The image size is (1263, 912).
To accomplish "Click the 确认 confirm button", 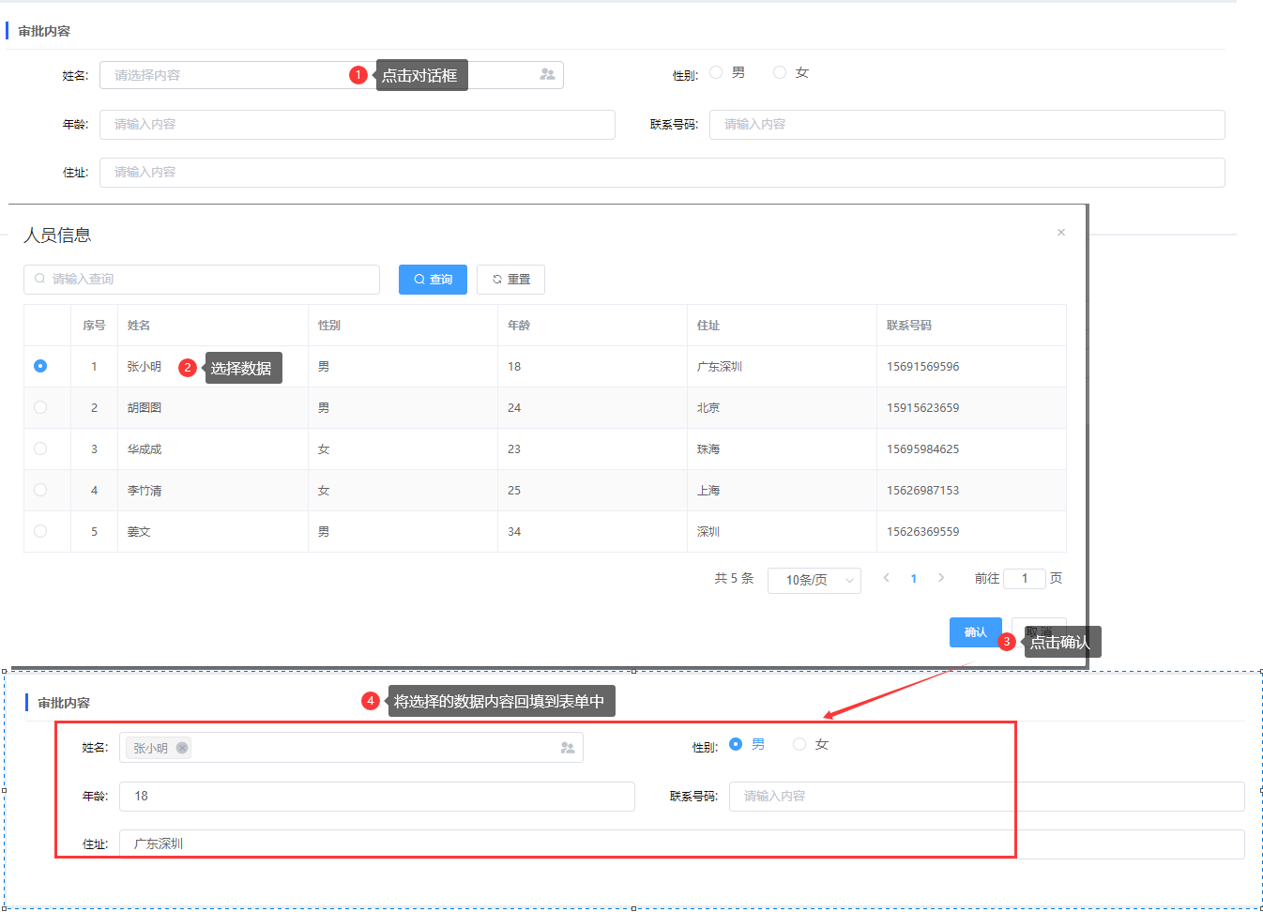I will coord(975,632).
